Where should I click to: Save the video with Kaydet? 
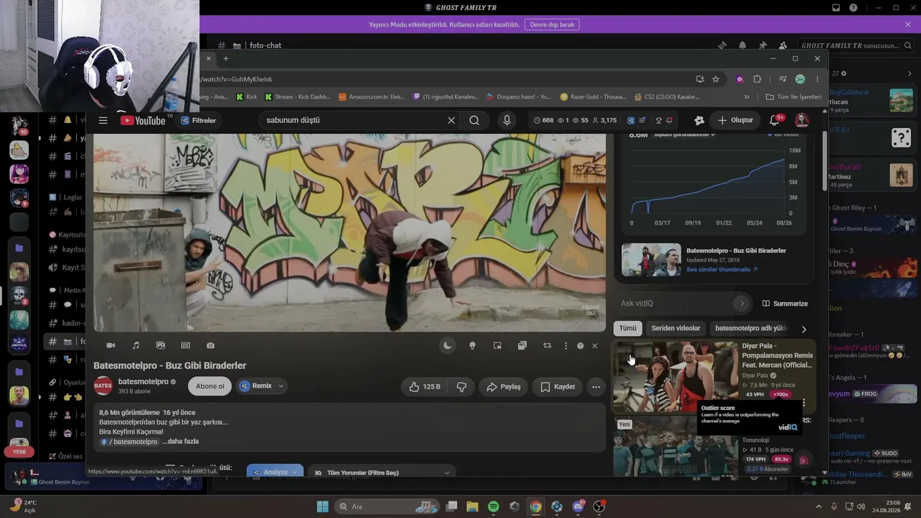point(558,386)
